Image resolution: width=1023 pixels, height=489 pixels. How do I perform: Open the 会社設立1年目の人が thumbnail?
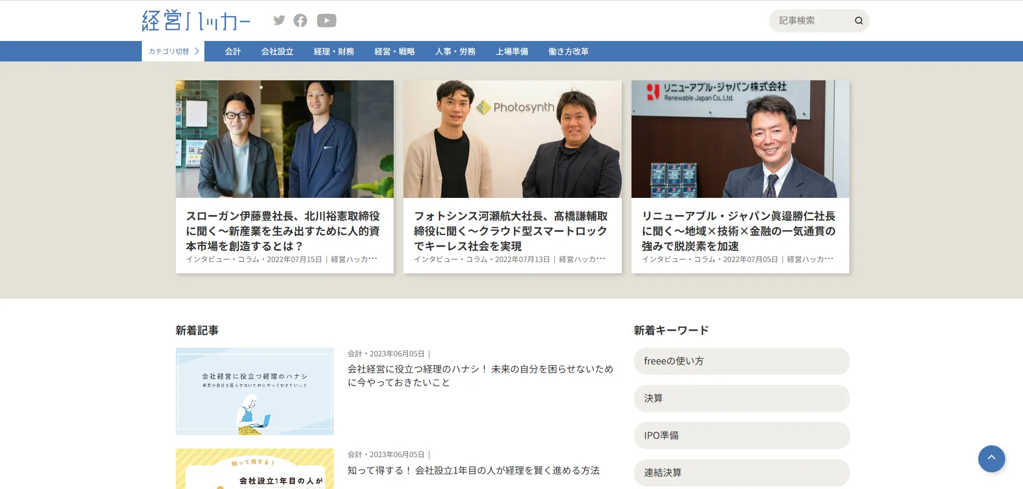[255, 469]
